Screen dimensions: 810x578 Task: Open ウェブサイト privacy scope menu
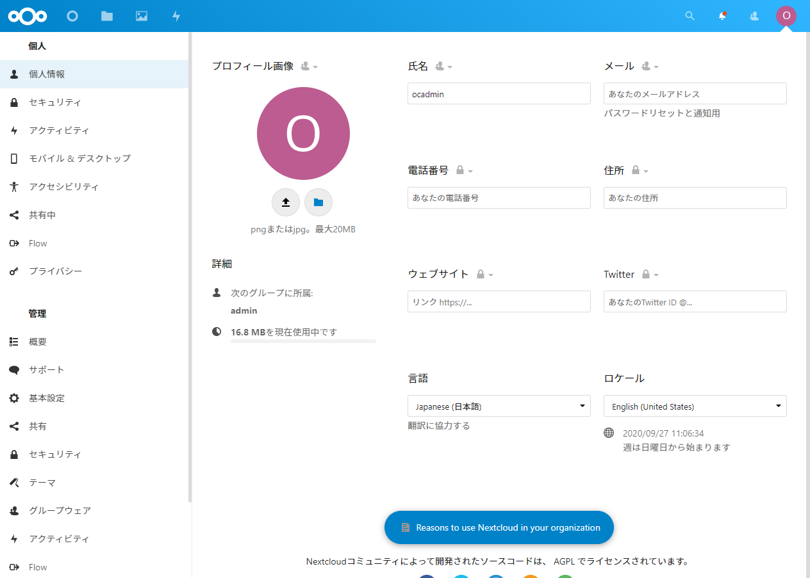[x=484, y=275]
